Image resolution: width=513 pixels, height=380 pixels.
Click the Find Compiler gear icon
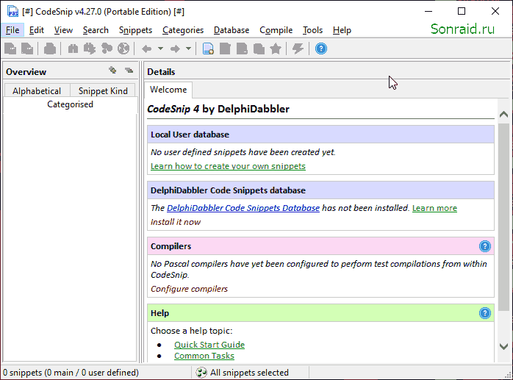90,49
